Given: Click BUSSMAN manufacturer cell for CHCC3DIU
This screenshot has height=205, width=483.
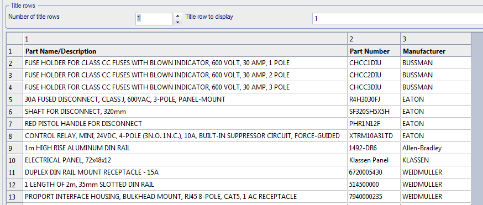Looking at the screenshot, I should point(436,87).
